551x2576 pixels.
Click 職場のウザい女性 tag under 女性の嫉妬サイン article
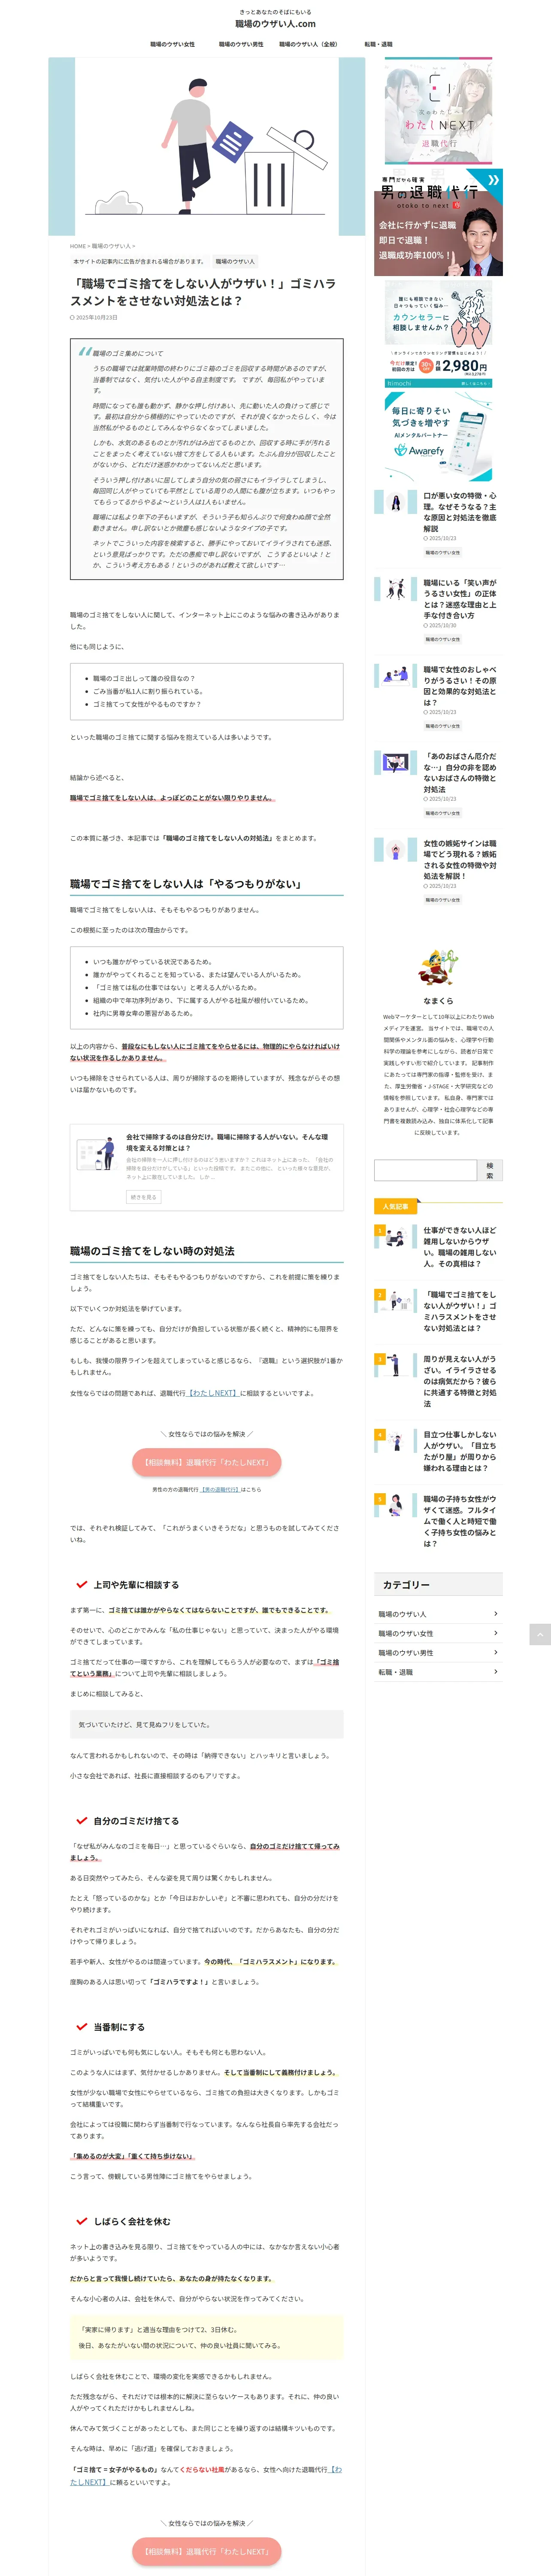point(443,900)
